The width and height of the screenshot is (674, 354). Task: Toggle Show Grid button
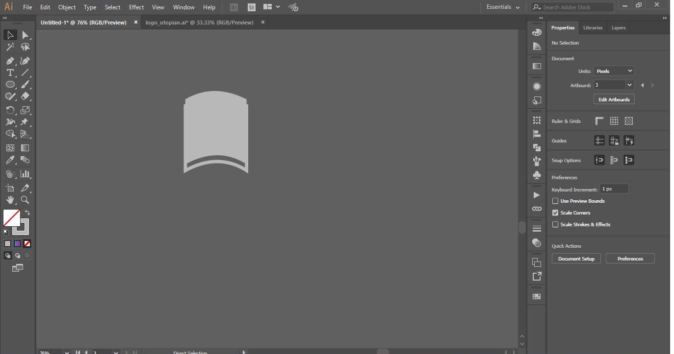(x=614, y=121)
